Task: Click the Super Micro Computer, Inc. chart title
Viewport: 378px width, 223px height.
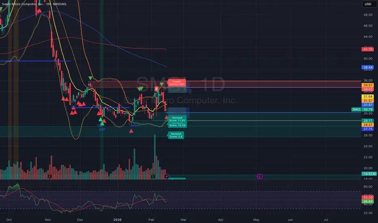Action: click(34, 4)
